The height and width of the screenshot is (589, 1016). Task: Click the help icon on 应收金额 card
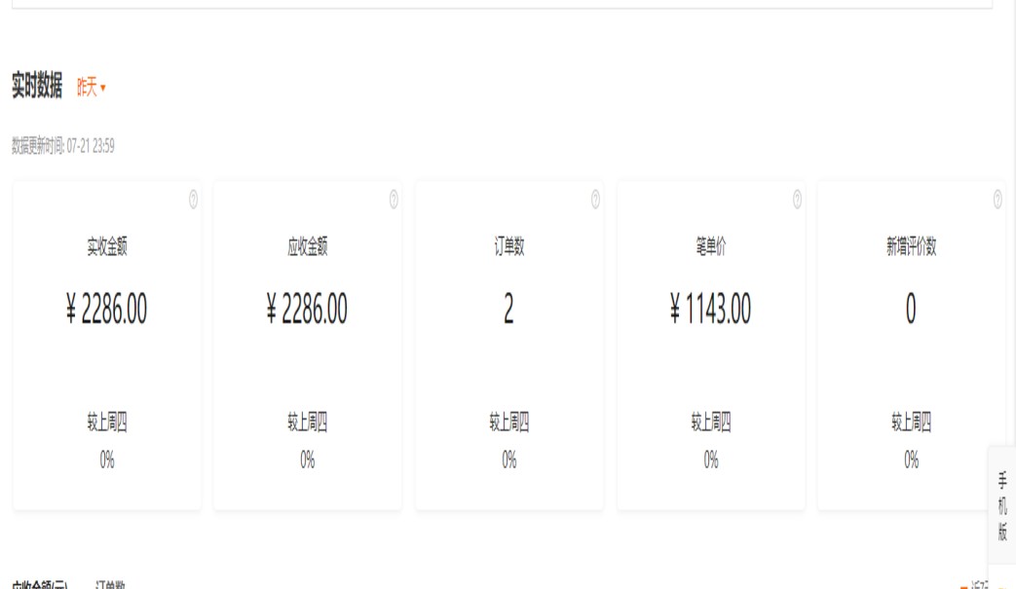394,200
